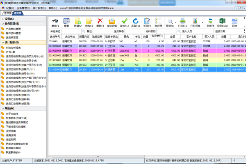This screenshot has height=164, width=246.
Task: Click the 修改F3 edit icon
Action: pos(89,22)
